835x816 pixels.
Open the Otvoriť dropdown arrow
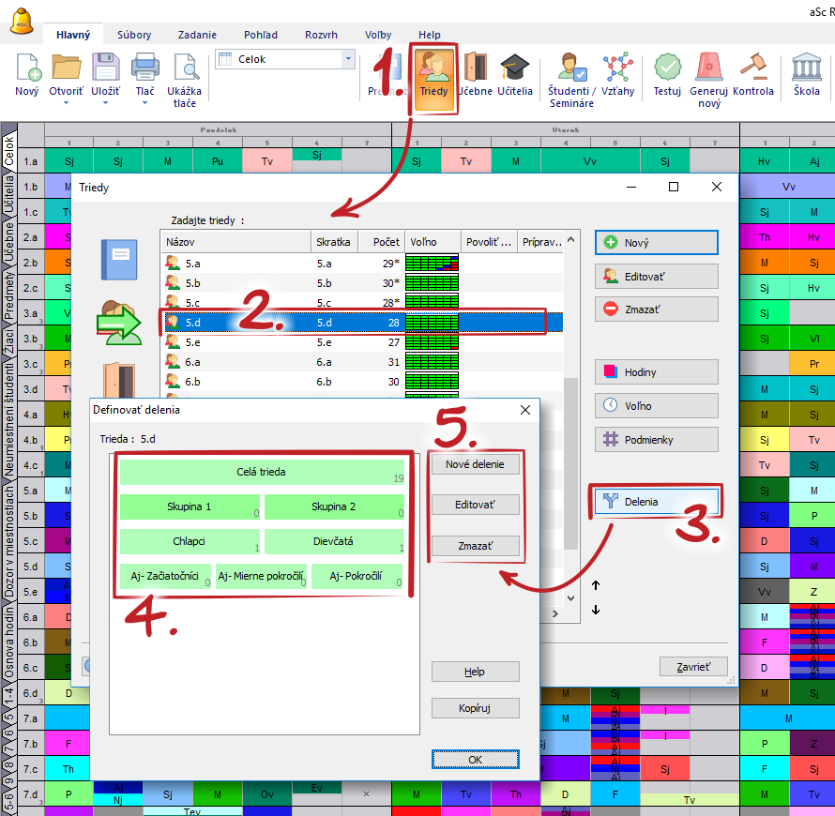[x=66, y=103]
